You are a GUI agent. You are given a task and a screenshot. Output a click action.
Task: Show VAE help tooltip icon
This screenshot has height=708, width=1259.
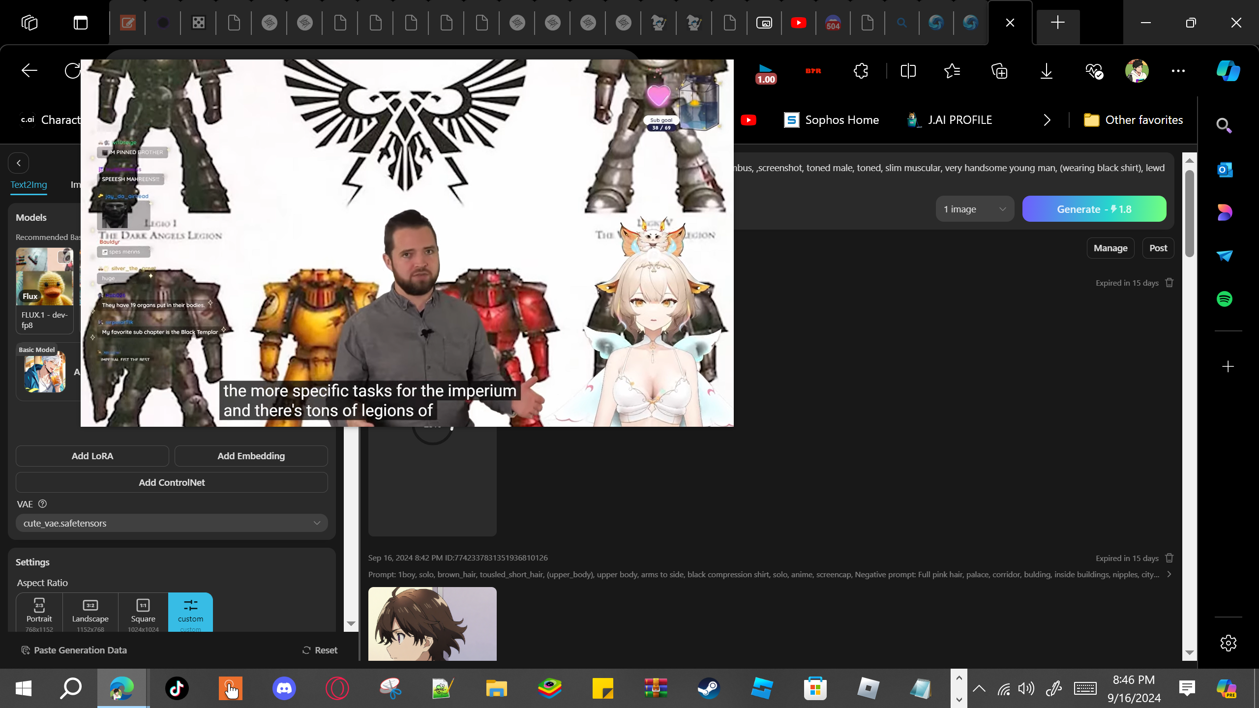coord(43,503)
